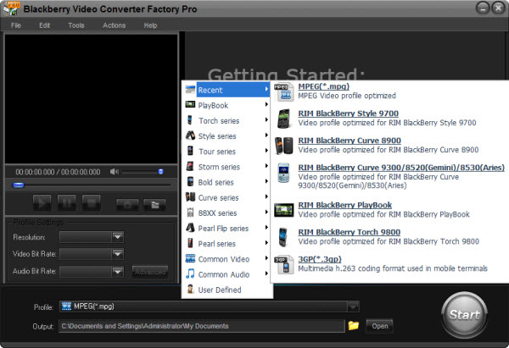This screenshot has height=348, width=509.
Task: Open the Edit menu
Action: 44,25
